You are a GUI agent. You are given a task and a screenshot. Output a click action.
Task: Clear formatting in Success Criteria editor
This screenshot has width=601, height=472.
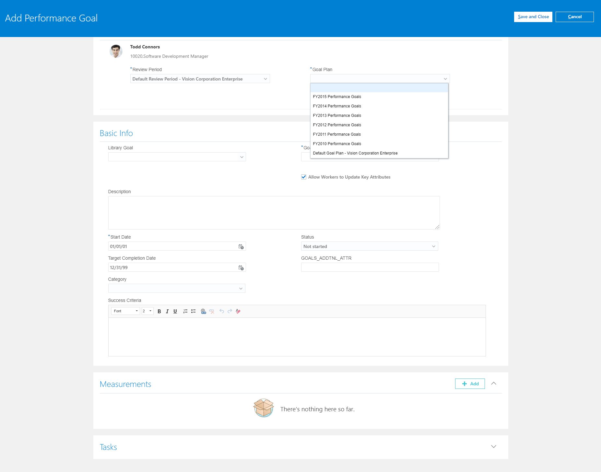coord(238,311)
